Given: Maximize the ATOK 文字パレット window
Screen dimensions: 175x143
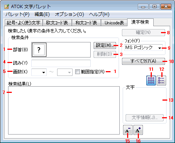Looking at the screenshot, I should coord(154,7).
